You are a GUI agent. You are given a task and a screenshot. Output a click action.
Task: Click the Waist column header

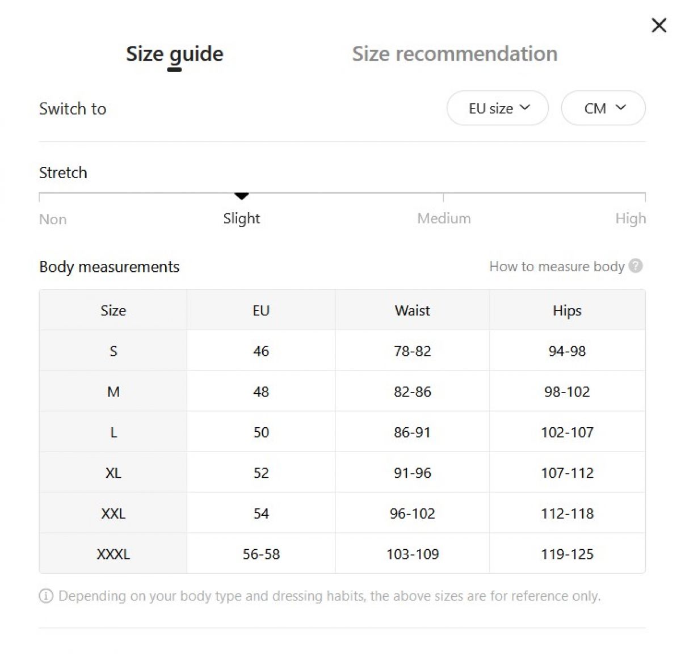pyautogui.click(x=413, y=310)
